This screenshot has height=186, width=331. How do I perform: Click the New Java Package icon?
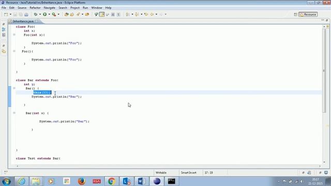pos(67,14)
